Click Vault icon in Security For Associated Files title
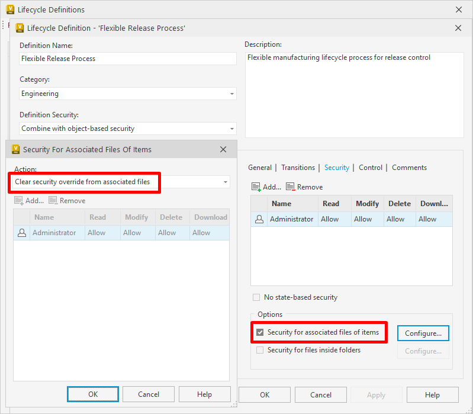473x414 pixels. point(15,149)
